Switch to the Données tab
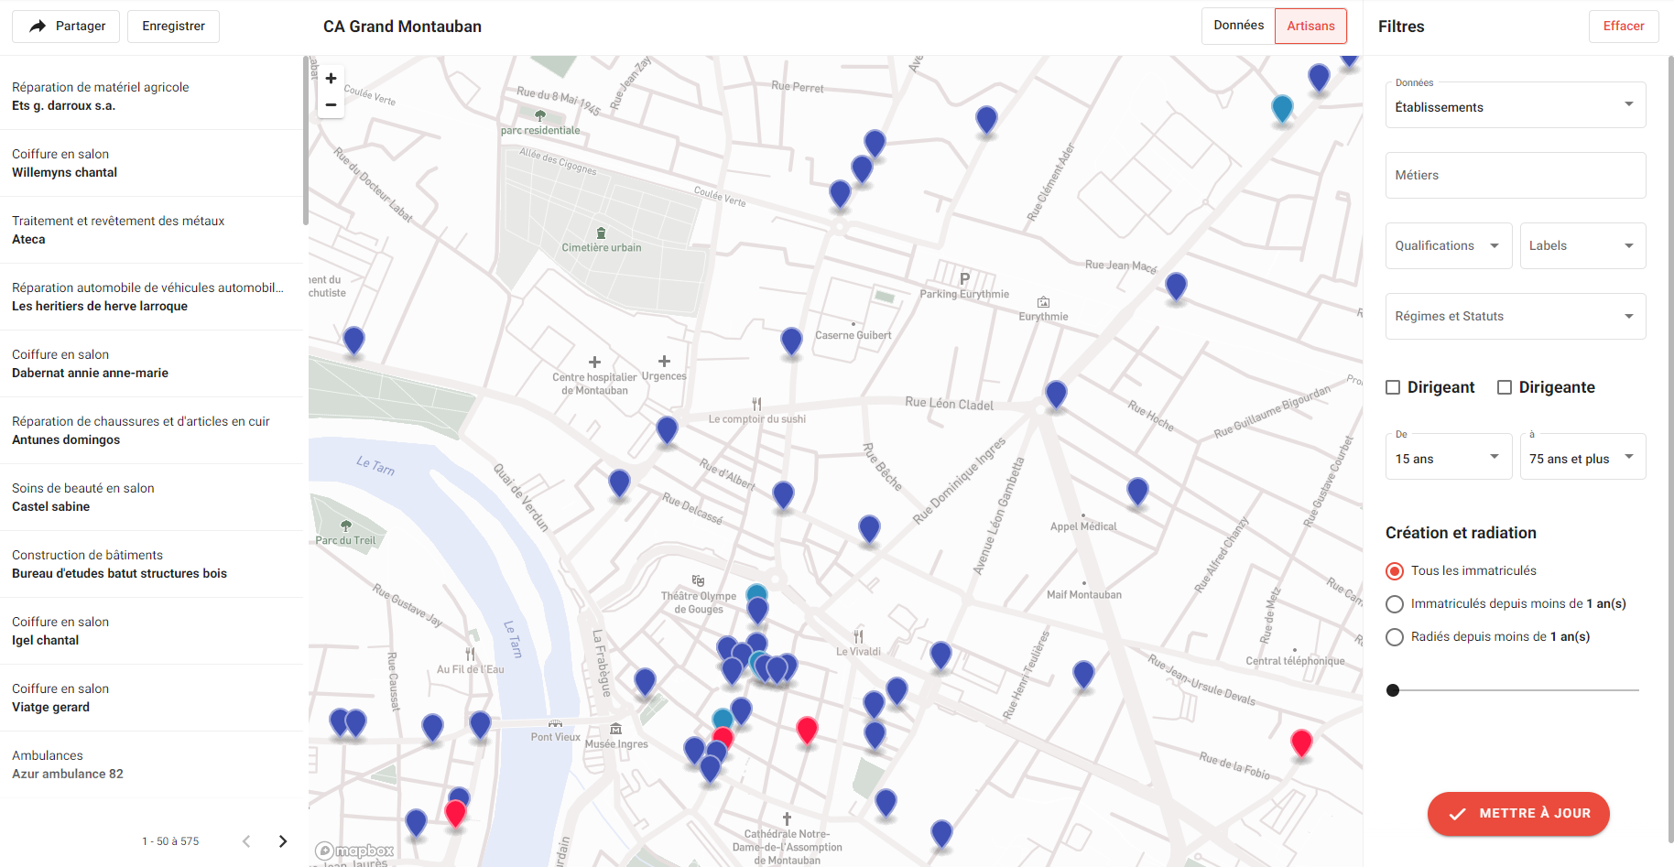The height and width of the screenshot is (867, 1674). tap(1238, 26)
